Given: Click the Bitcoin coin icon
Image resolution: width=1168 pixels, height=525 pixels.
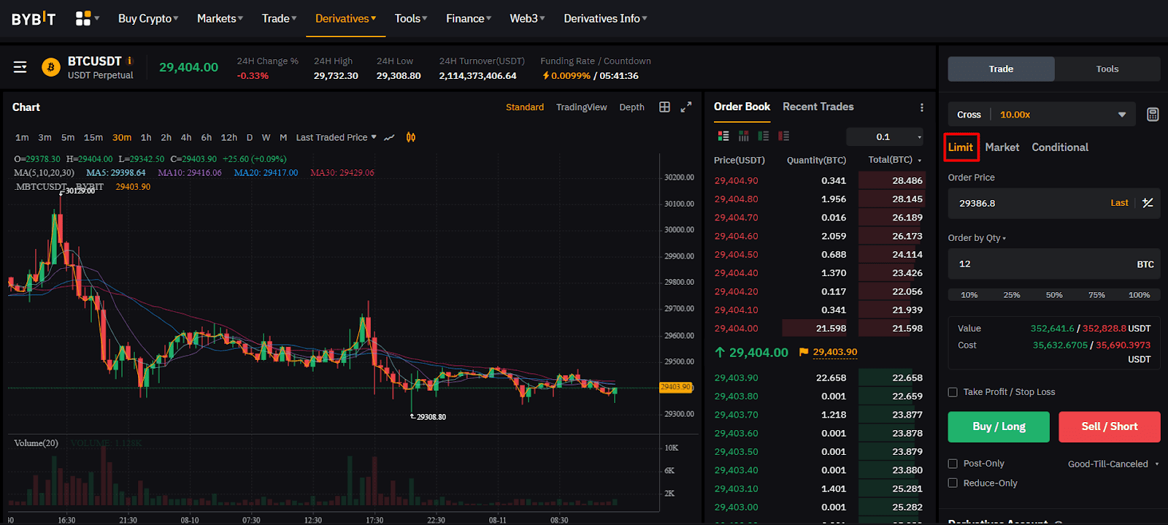Looking at the screenshot, I should tap(51, 67).
